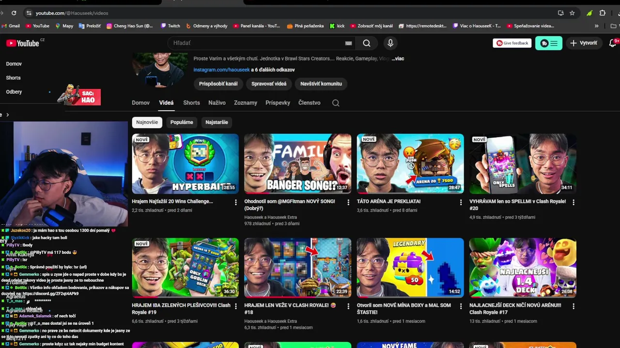Open the browser extensions puzzle icon
620x348 pixels.
pos(603,13)
